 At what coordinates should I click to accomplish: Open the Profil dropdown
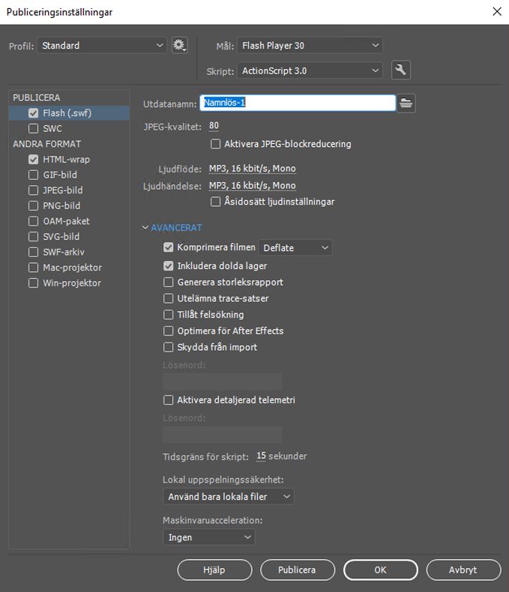(102, 46)
